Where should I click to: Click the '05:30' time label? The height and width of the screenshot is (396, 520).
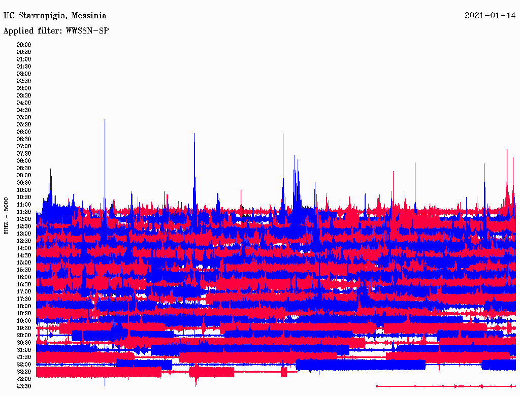point(24,125)
